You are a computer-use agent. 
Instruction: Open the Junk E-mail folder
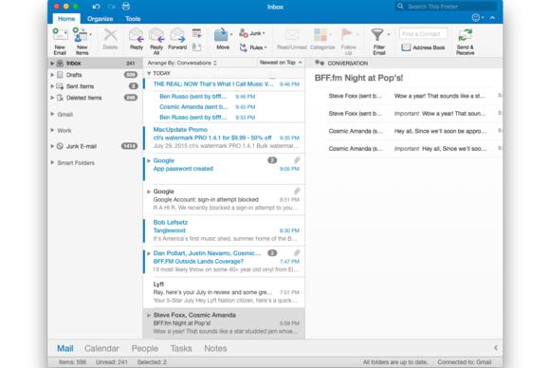click(x=94, y=146)
